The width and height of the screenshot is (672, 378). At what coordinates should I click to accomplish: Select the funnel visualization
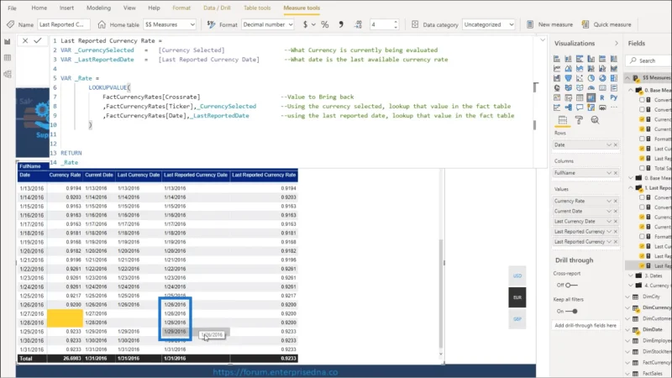point(569,78)
